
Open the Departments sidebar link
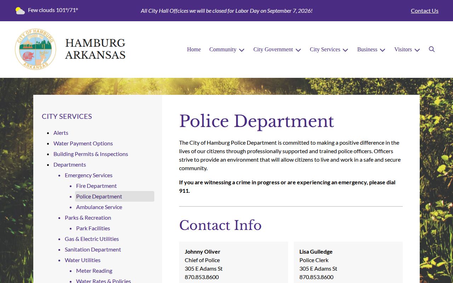click(70, 164)
